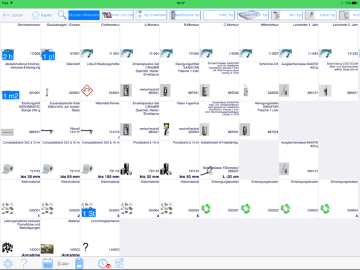
Task: Open the clipboard icon in bottom toolbar
Action: coord(79,263)
